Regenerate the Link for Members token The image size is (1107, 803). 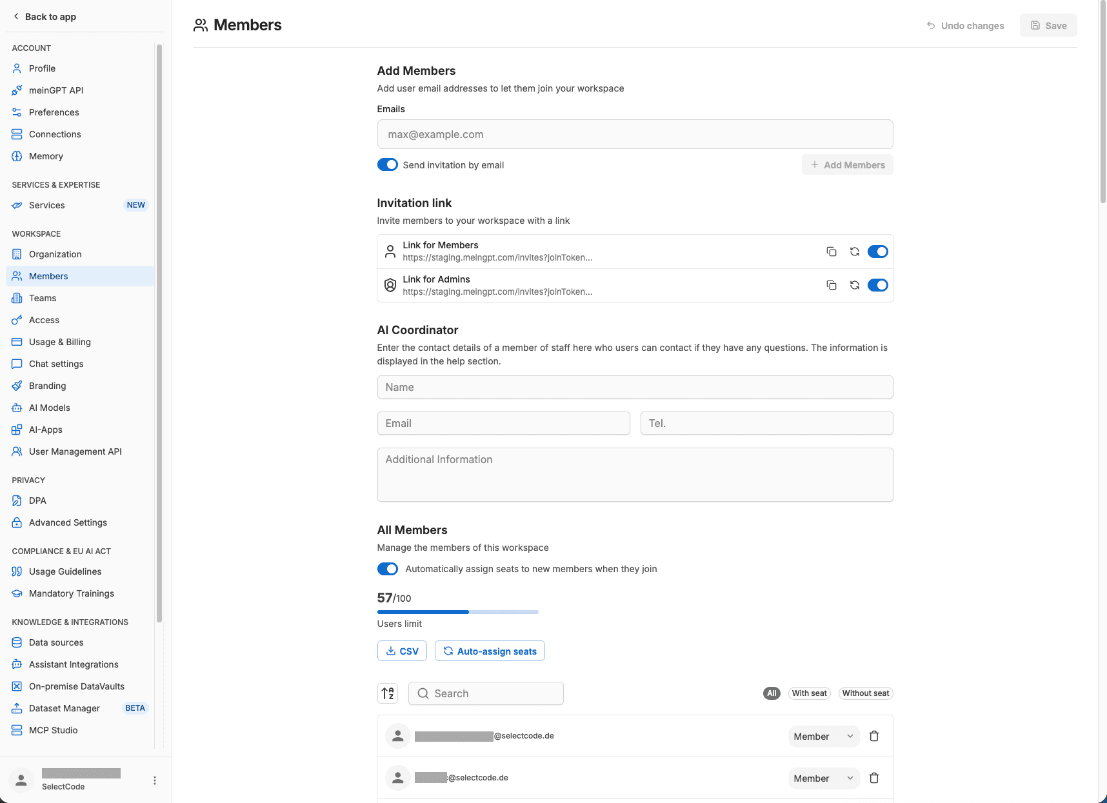pos(855,252)
